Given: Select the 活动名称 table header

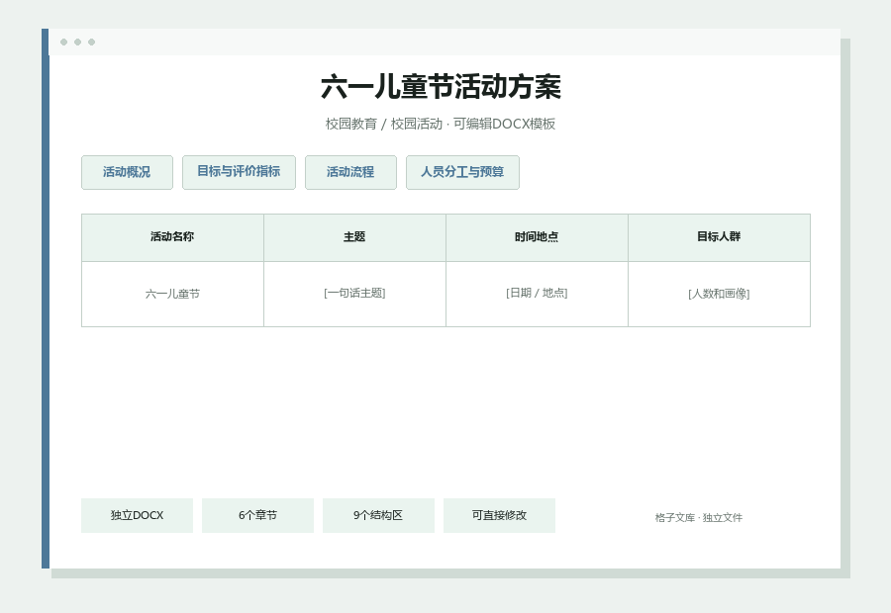Looking at the screenshot, I should click(x=172, y=237).
